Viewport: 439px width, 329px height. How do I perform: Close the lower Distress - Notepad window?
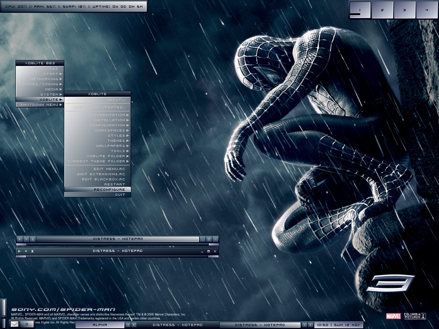[x=215, y=251]
